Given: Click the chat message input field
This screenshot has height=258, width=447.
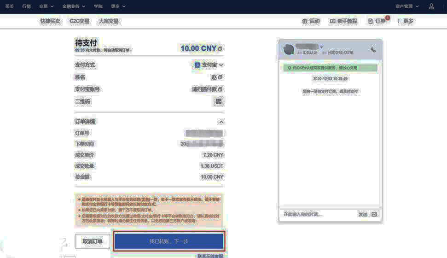Looking at the screenshot, I should pyautogui.click(x=318, y=214).
